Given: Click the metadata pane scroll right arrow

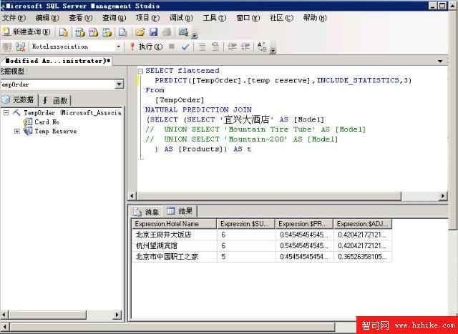Looking at the screenshot, I should 117,315.
